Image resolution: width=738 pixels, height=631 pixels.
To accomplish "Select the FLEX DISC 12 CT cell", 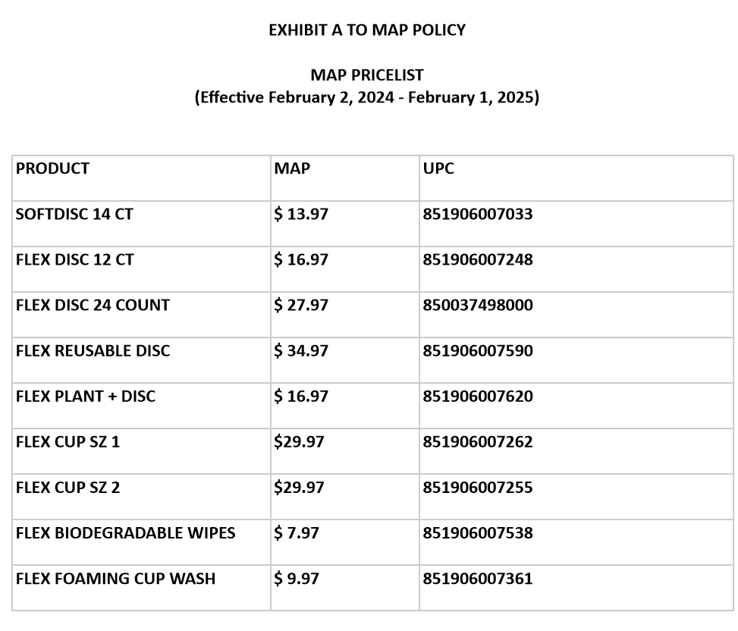I will coord(74,259).
